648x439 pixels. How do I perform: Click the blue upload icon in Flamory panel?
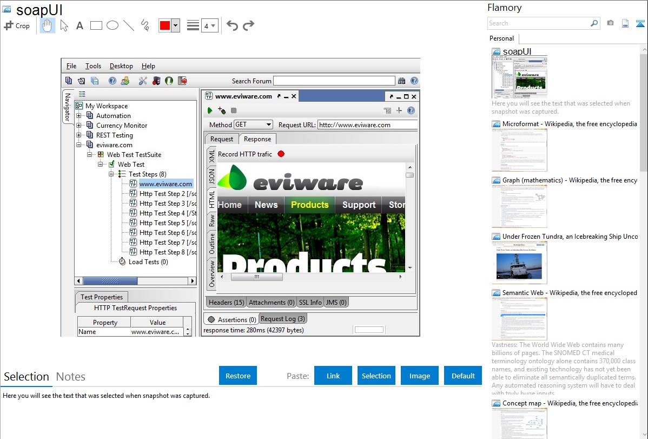pos(640,23)
